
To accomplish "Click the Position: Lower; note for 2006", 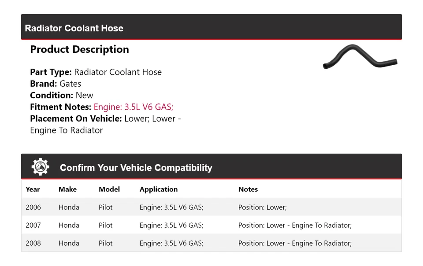I will pos(262,207).
